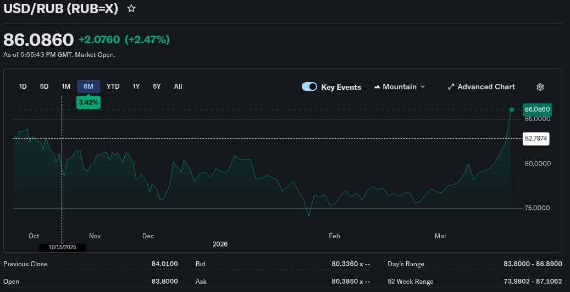Click the Mar label on time axis

[441, 236]
